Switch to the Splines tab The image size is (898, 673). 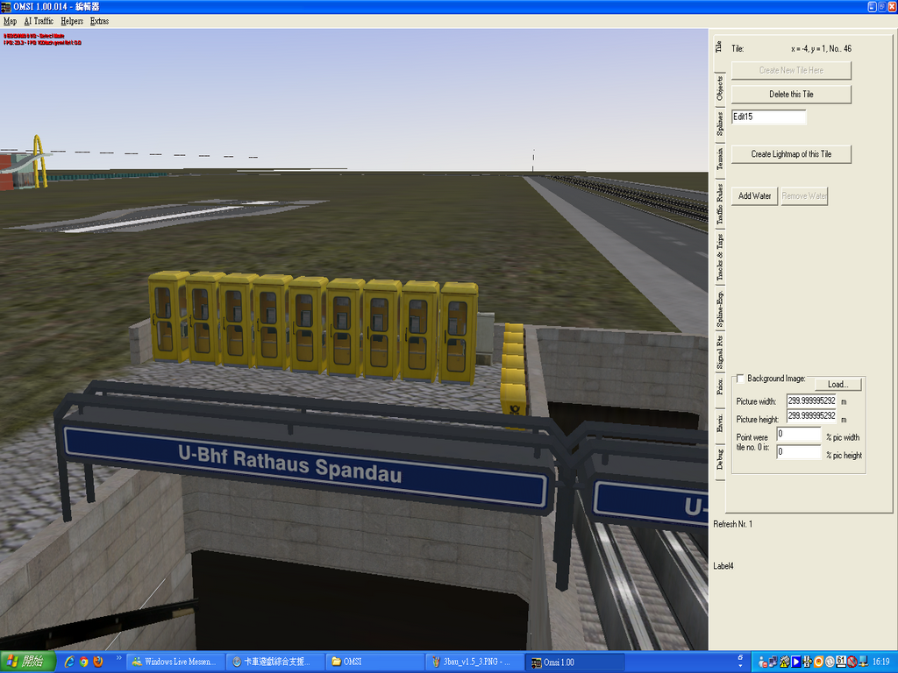pos(719,123)
